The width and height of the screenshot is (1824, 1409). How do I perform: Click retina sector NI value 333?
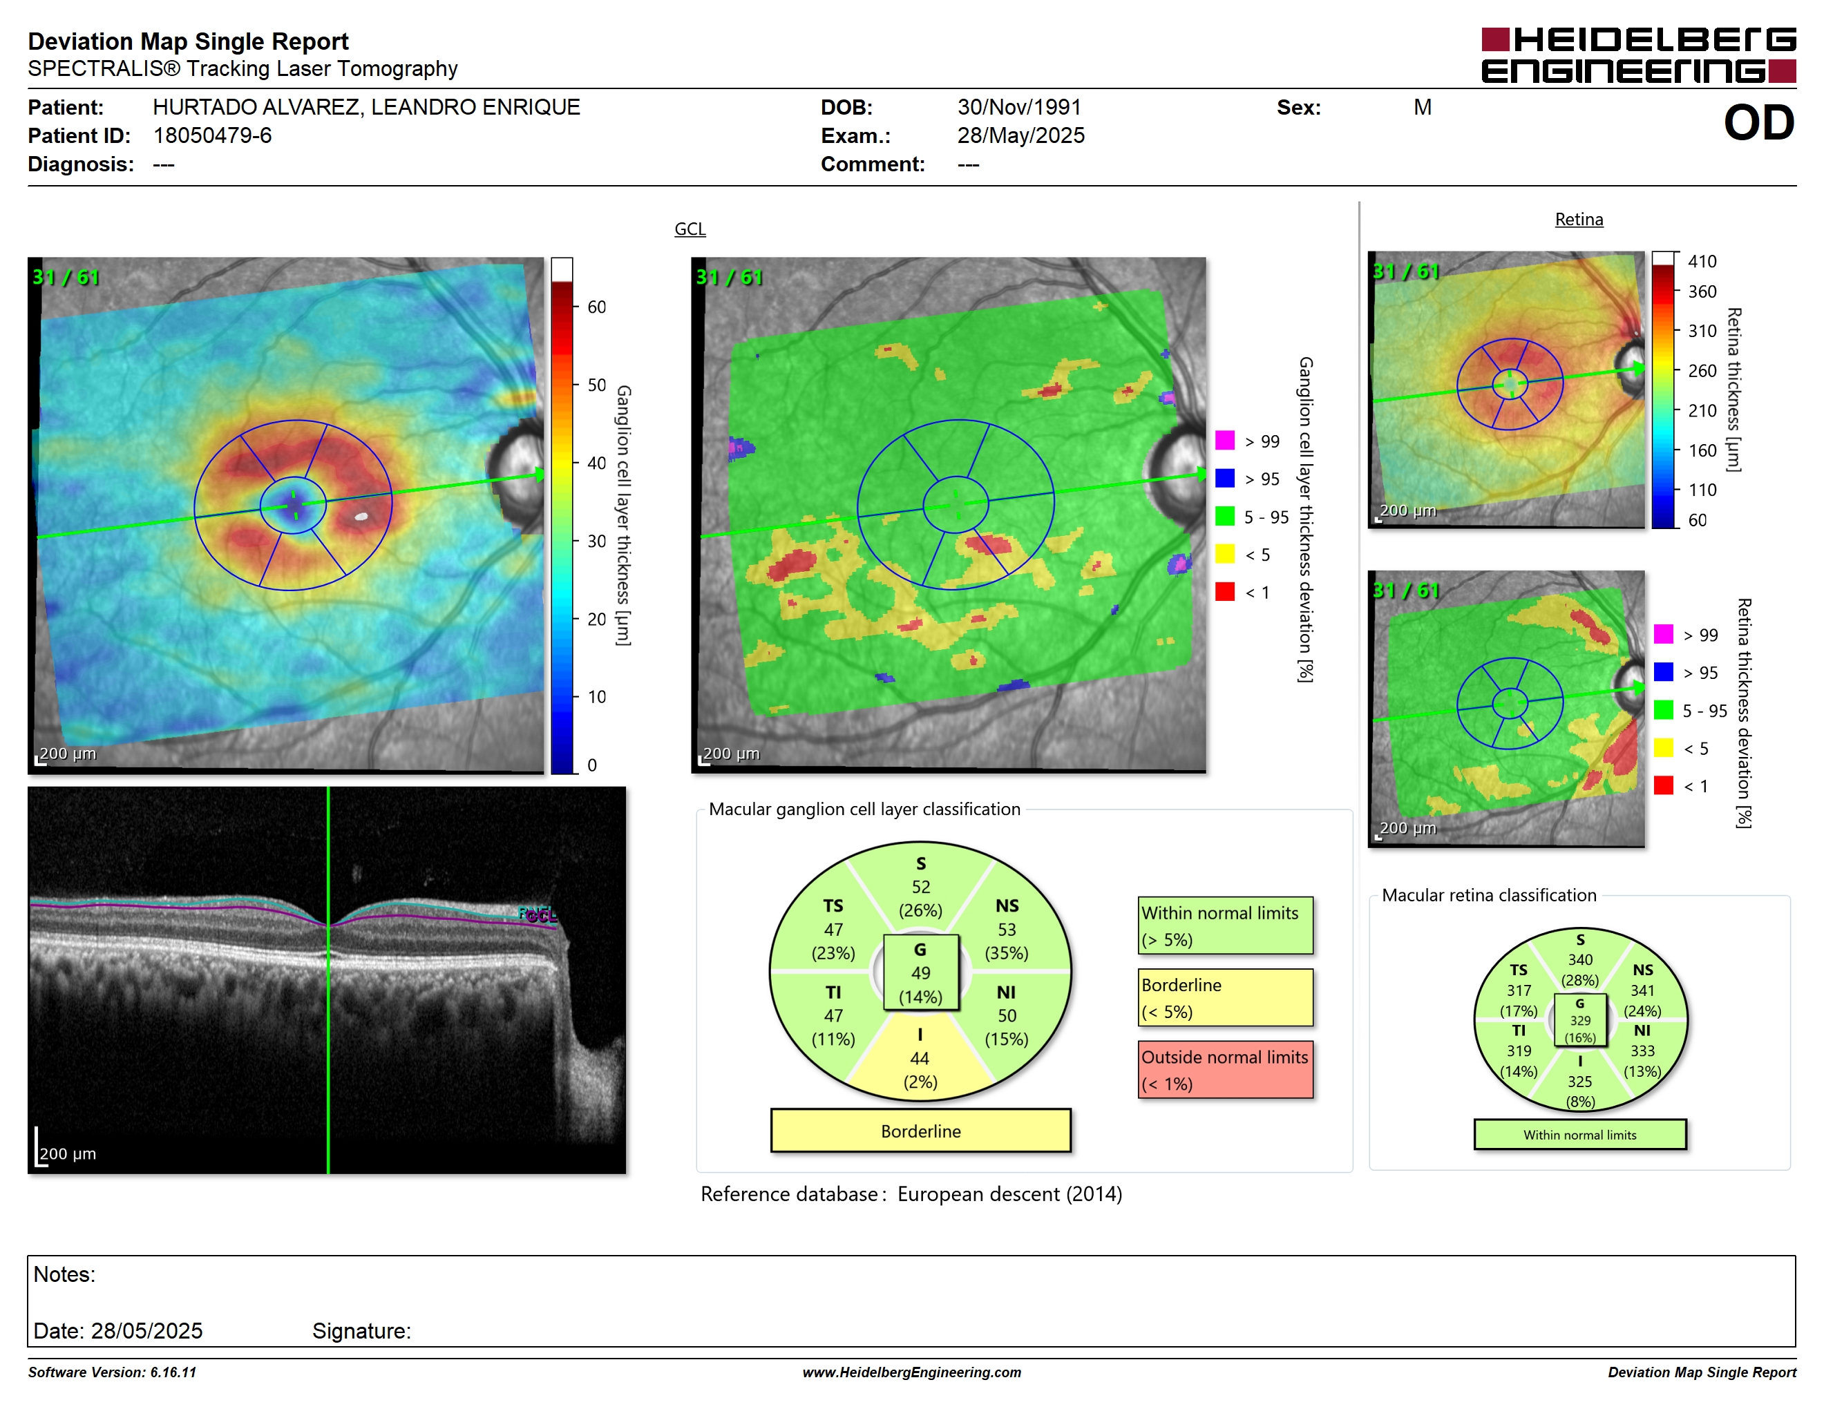[1642, 1051]
